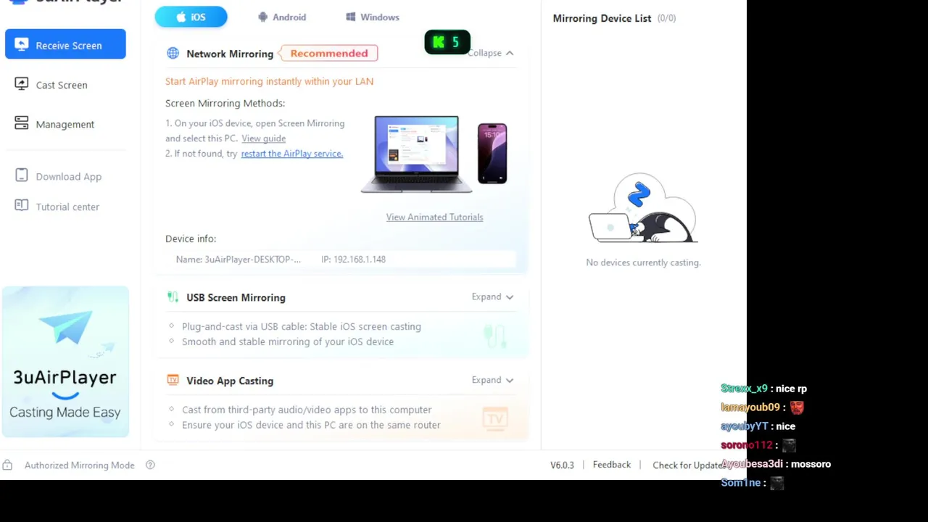Expand the USB Screen Mirroring section
Screen dimensions: 928x522
(492, 297)
